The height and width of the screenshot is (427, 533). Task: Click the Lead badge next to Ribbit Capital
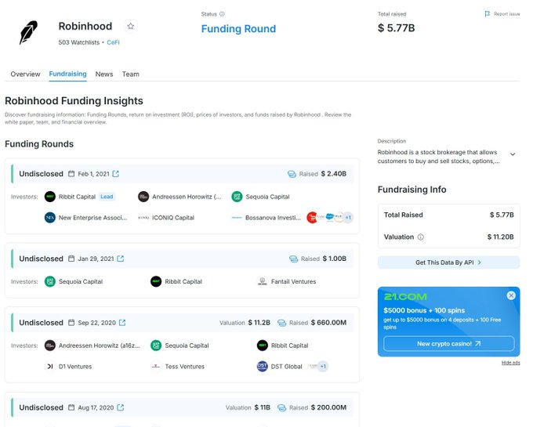[107, 197]
